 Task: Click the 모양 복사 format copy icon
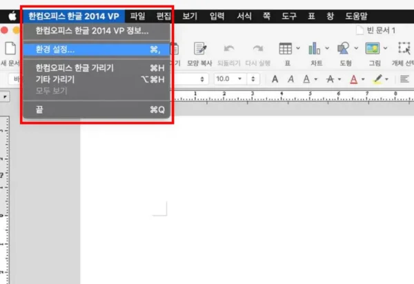click(x=200, y=49)
